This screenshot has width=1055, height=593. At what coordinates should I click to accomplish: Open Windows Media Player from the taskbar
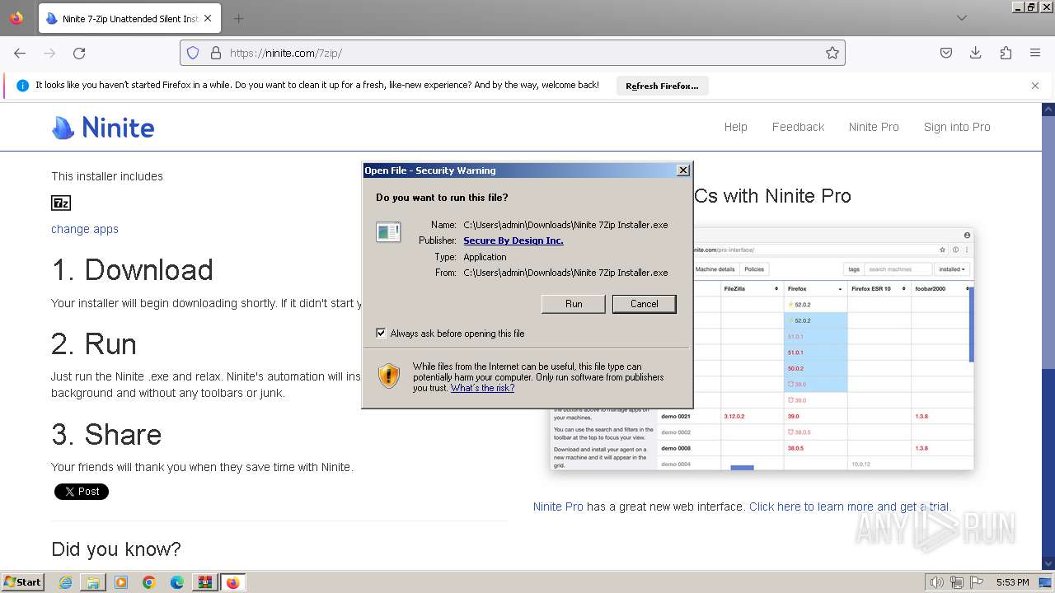coord(121,582)
